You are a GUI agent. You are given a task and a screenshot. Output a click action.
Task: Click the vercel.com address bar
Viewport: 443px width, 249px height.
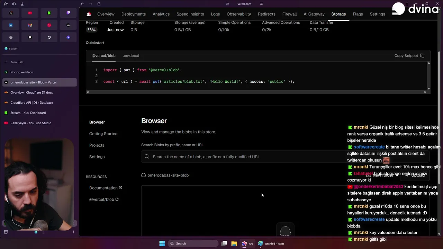click(244, 4)
